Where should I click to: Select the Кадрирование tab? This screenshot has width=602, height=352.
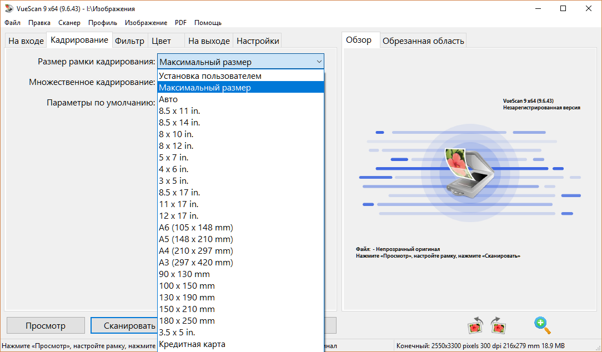(79, 40)
